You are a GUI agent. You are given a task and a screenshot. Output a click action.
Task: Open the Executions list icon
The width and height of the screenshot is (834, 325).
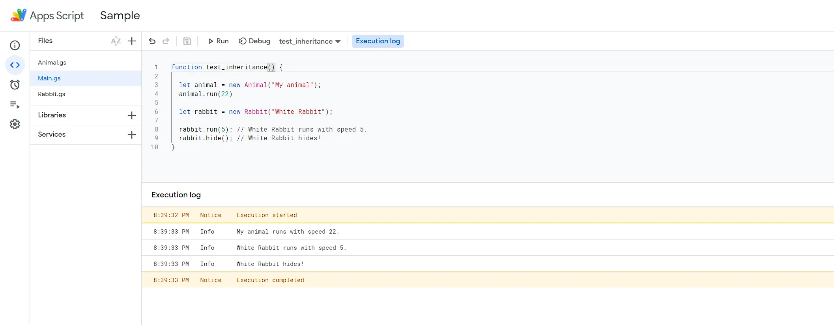[x=15, y=104]
